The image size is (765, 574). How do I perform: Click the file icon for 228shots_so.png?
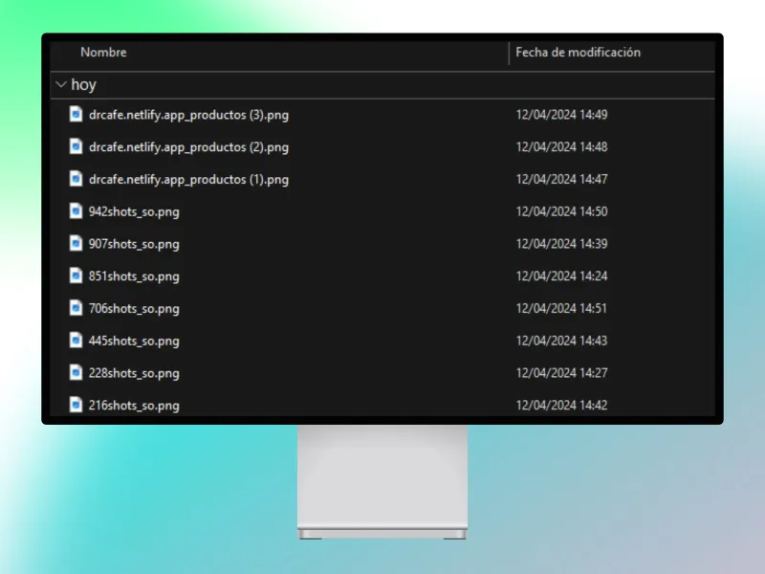pos(76,373)
